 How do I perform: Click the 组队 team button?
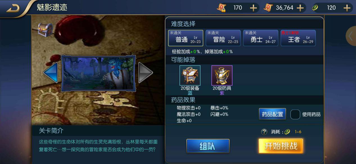click(x=208, y=146)
